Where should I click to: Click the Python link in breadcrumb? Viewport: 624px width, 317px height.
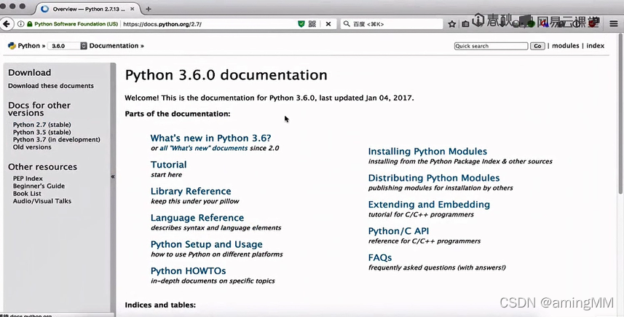(29, 46)
